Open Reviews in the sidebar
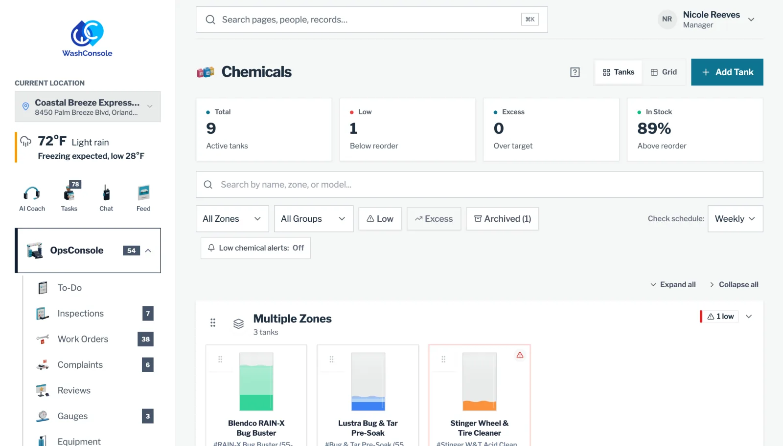Screen dimensions: 783x446 (89, 390)
